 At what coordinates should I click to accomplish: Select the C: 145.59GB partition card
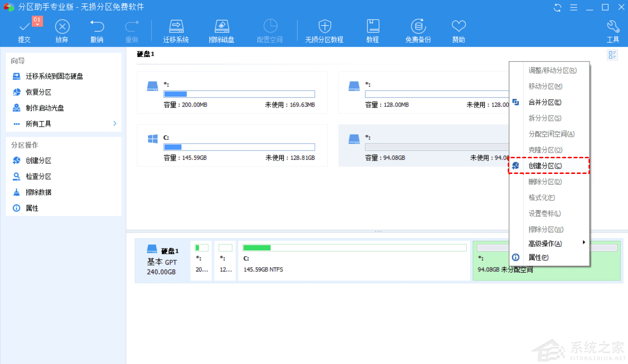(232, 145)
